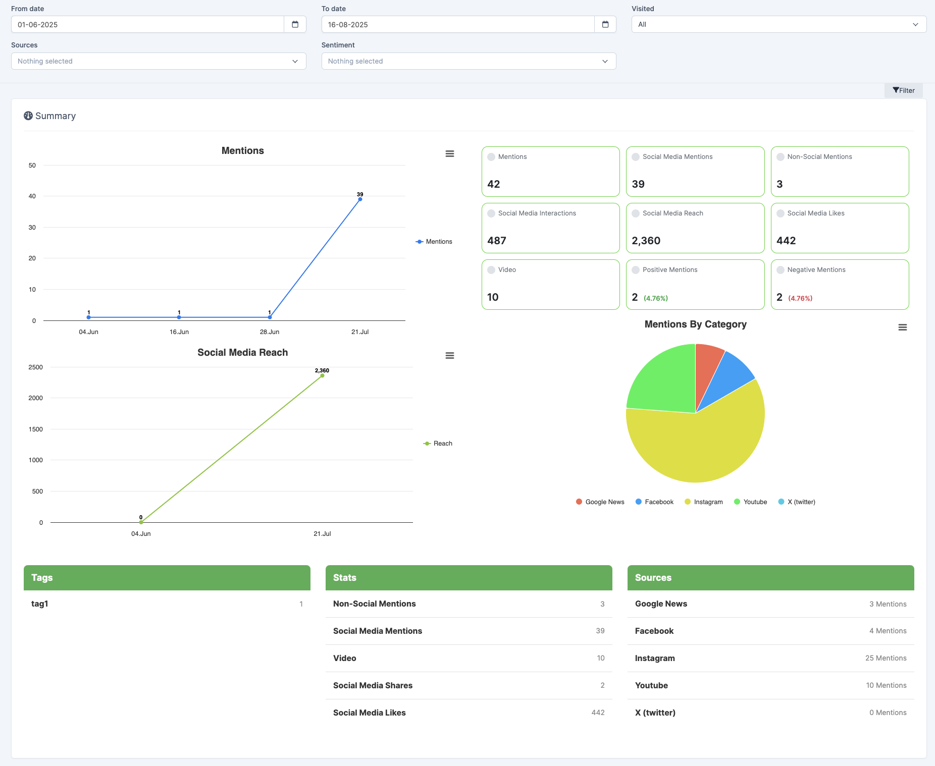Toggle the Social Media Reach card circle

tap(636, 213)
